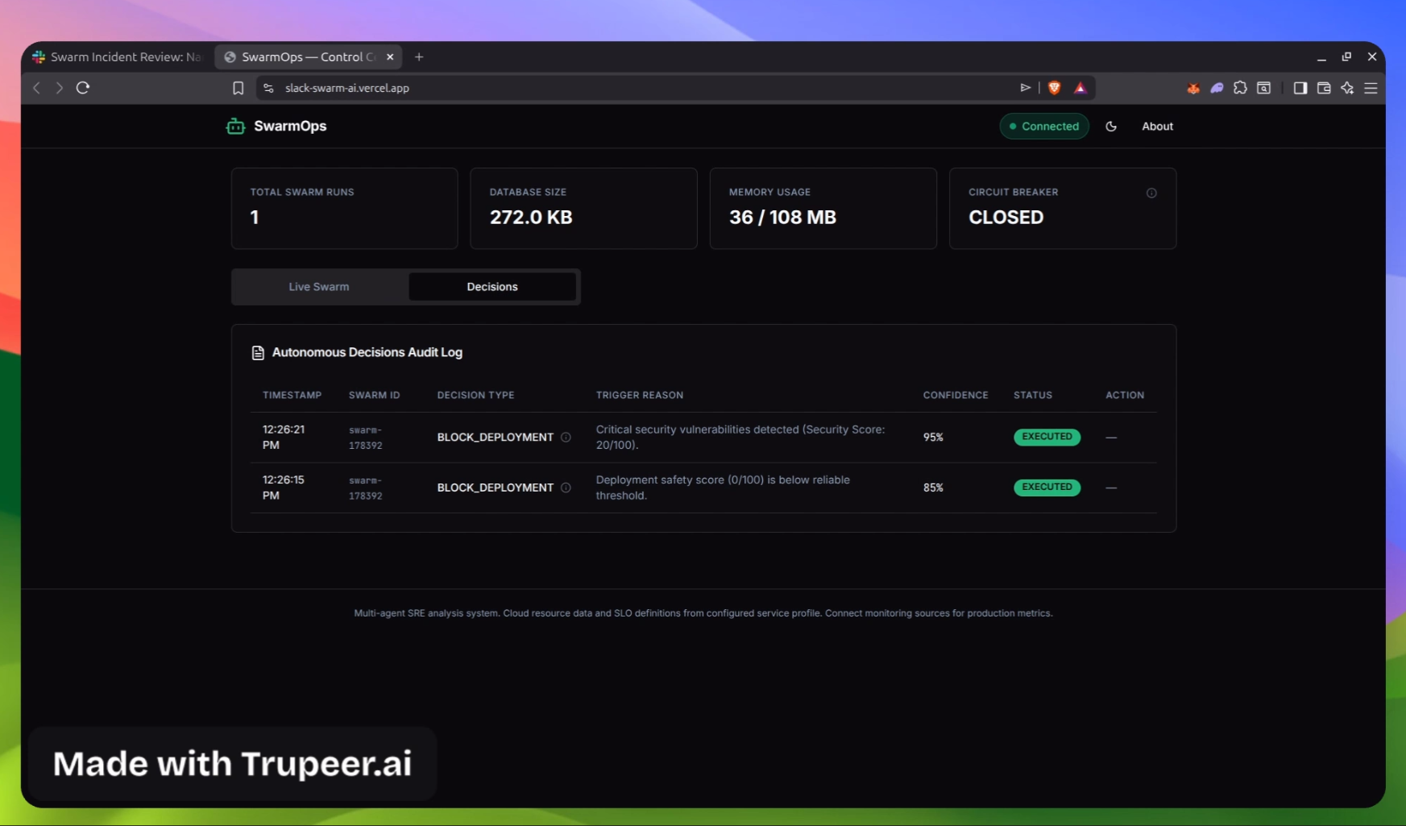Click the CLOSED circuit breaker value

1006,218
